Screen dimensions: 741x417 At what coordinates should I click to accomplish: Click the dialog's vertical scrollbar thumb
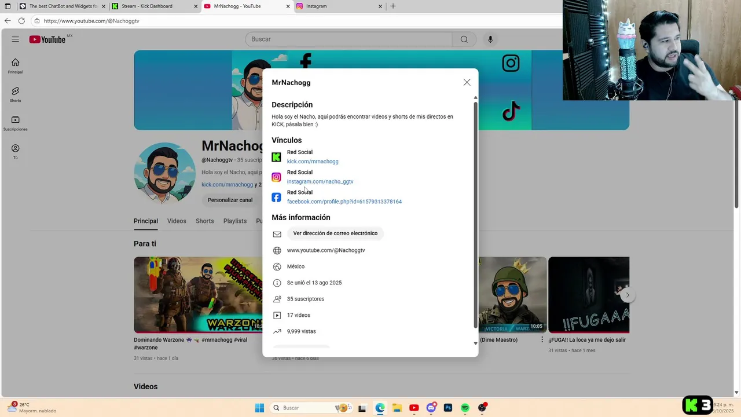[x=476, y=214]
